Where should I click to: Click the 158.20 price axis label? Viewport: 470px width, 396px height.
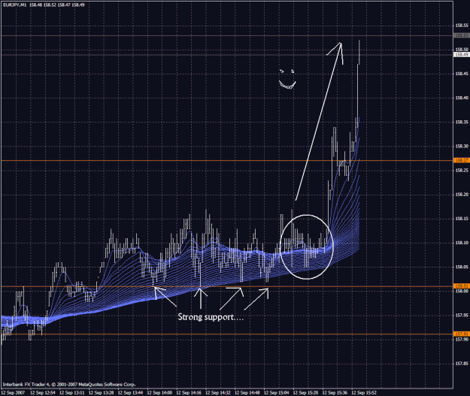(462, 195)
